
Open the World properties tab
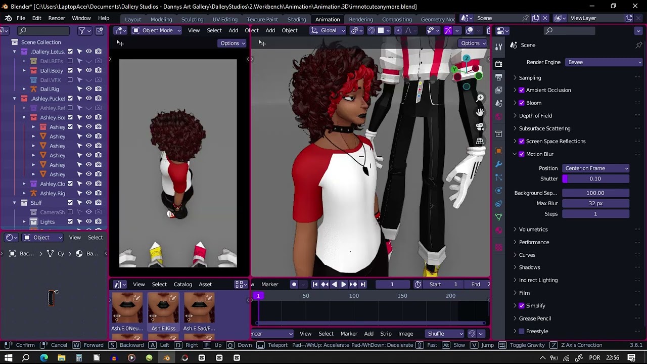tap(499, 116)
